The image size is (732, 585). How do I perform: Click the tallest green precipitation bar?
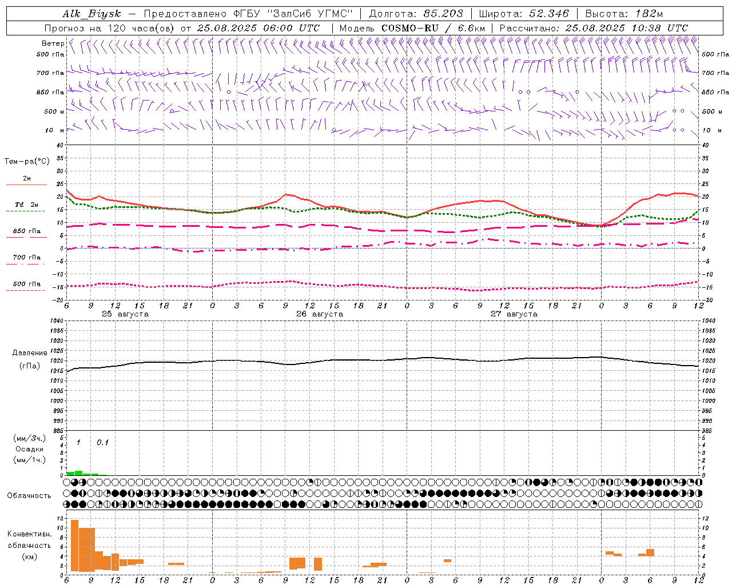click(79, 473)
